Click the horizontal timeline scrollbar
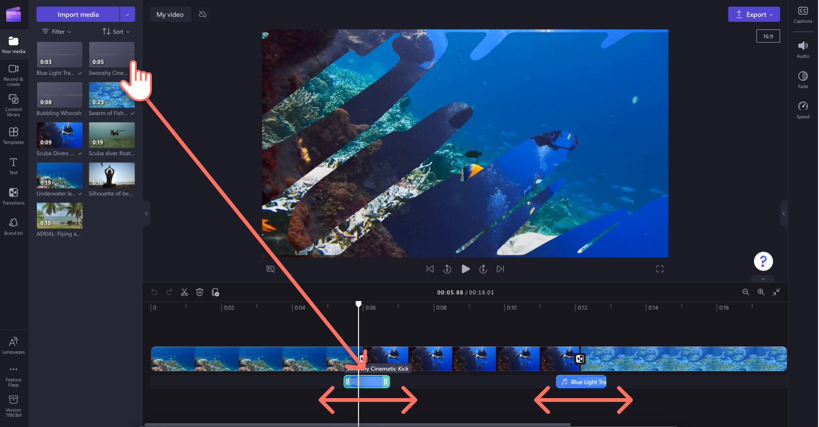The width and height of the screenshot is (819, 427). click(x=358, y=425)
